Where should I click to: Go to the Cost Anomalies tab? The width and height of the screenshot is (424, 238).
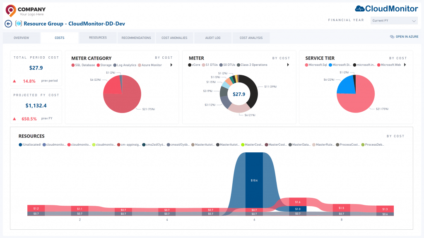[x=174, y=38]
